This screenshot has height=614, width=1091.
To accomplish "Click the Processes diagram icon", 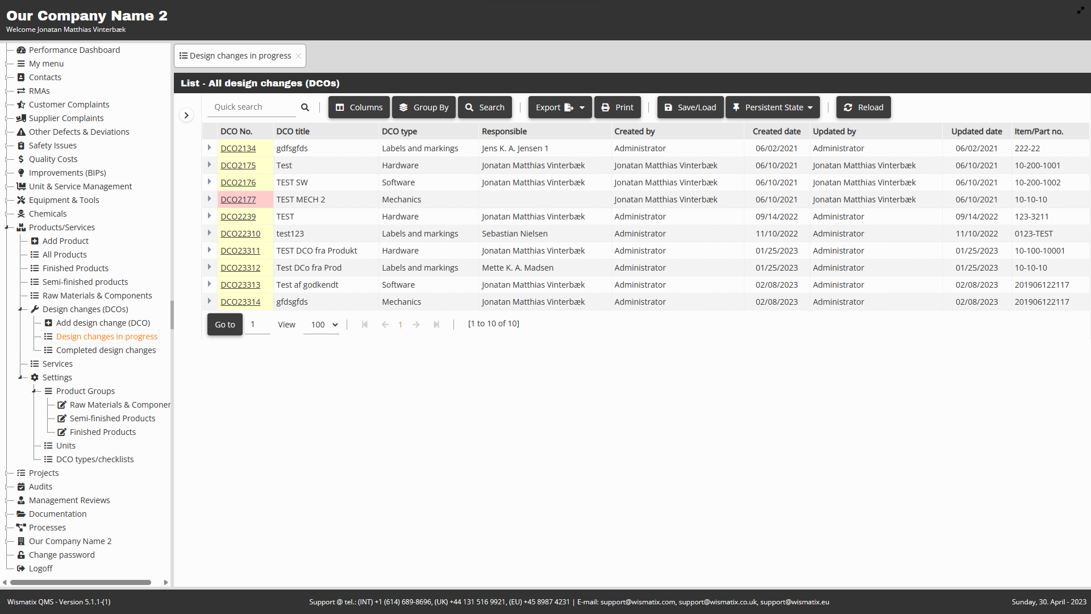I will click(x=21, y=528).
